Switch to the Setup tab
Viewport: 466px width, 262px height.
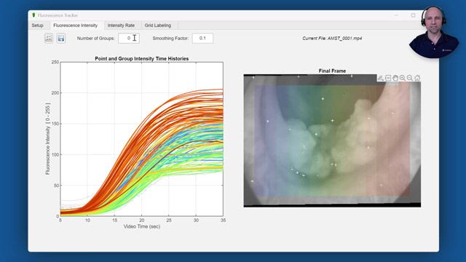37,25
